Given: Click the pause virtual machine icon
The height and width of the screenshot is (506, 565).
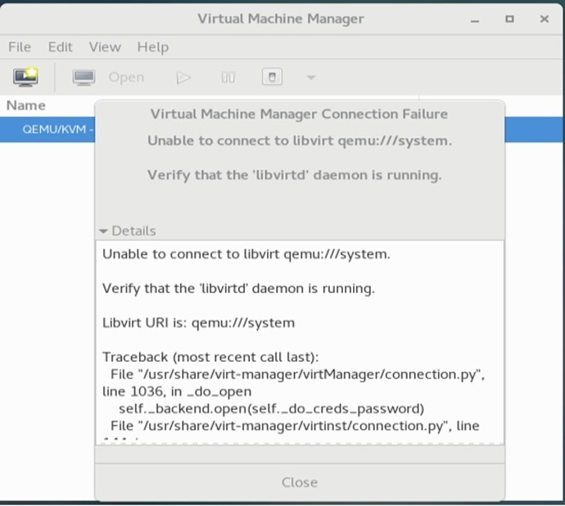Looking at the screenshot, I should (x=228, y=77).
